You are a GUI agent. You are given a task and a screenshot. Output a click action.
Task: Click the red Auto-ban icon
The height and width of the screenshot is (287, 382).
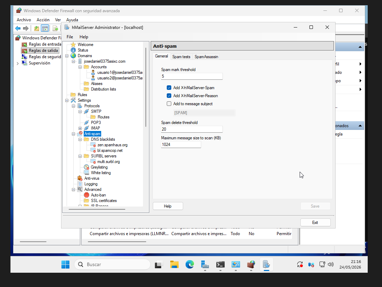tap(87, 195)
